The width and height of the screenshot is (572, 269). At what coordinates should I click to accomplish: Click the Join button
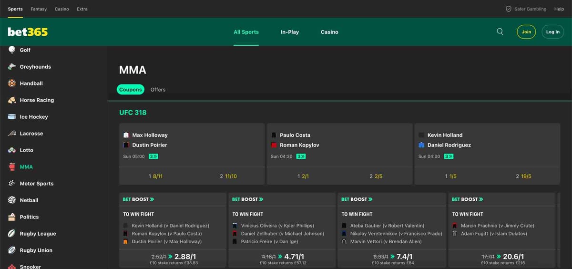tap(526, 32)
